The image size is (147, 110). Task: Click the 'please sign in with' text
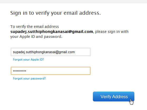point(112,32)
